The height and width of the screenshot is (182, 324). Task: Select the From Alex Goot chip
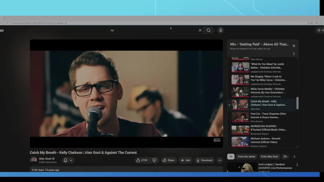pos(269,156)
